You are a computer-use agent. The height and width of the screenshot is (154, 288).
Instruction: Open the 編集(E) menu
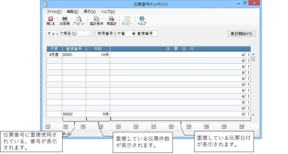click(x=72, y=12)
